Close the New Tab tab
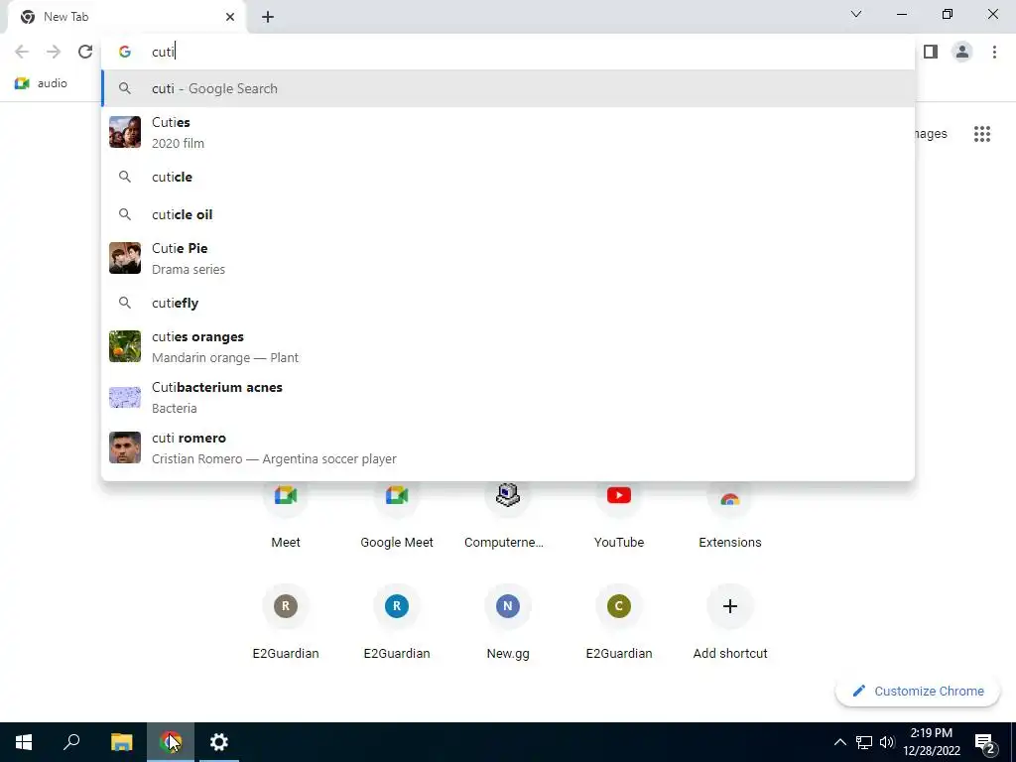 [x=230, y=17]
